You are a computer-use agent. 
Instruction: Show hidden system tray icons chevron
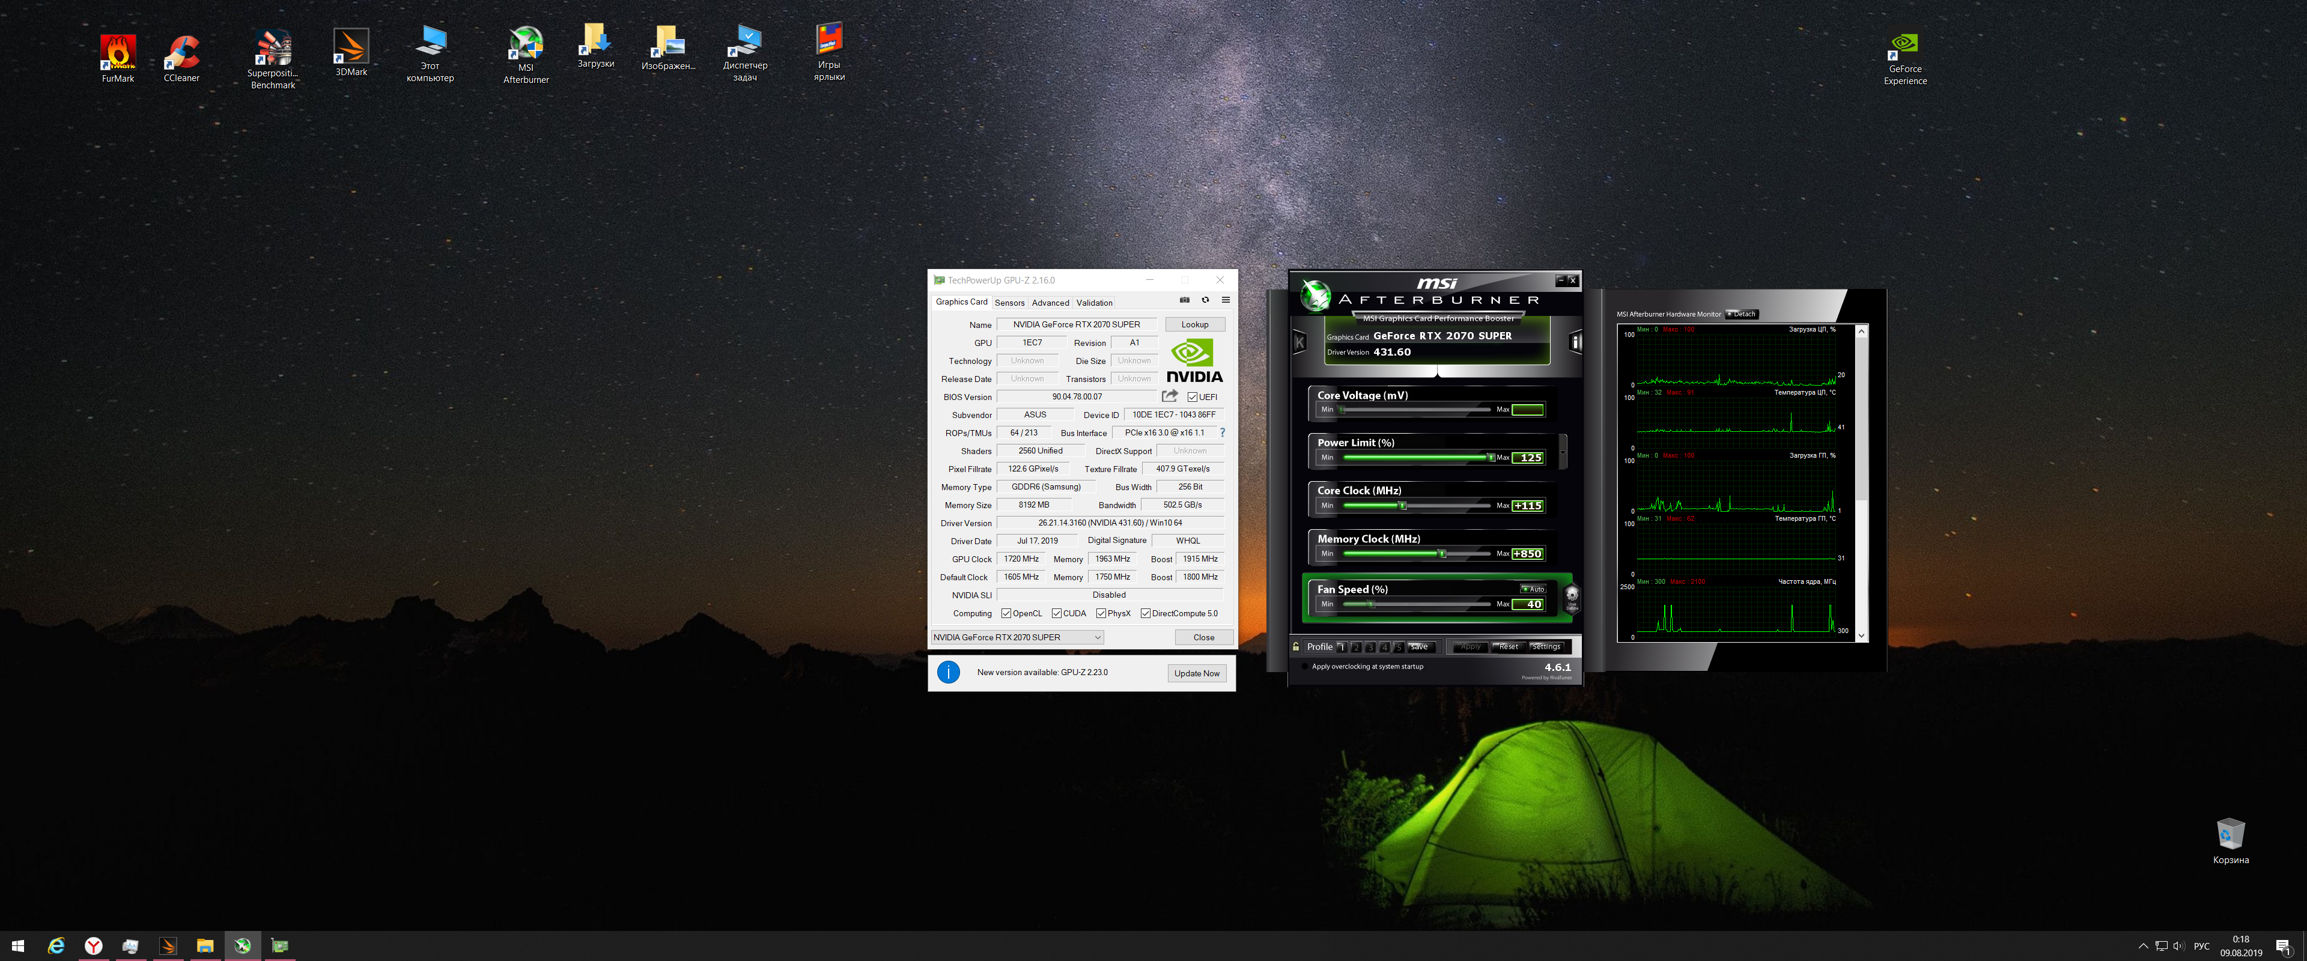pyautogui.click(x=2143, y=946)
